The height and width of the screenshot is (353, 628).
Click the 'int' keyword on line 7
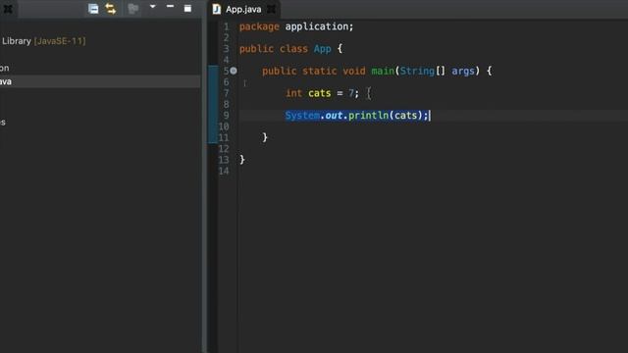tap(293, 93)
